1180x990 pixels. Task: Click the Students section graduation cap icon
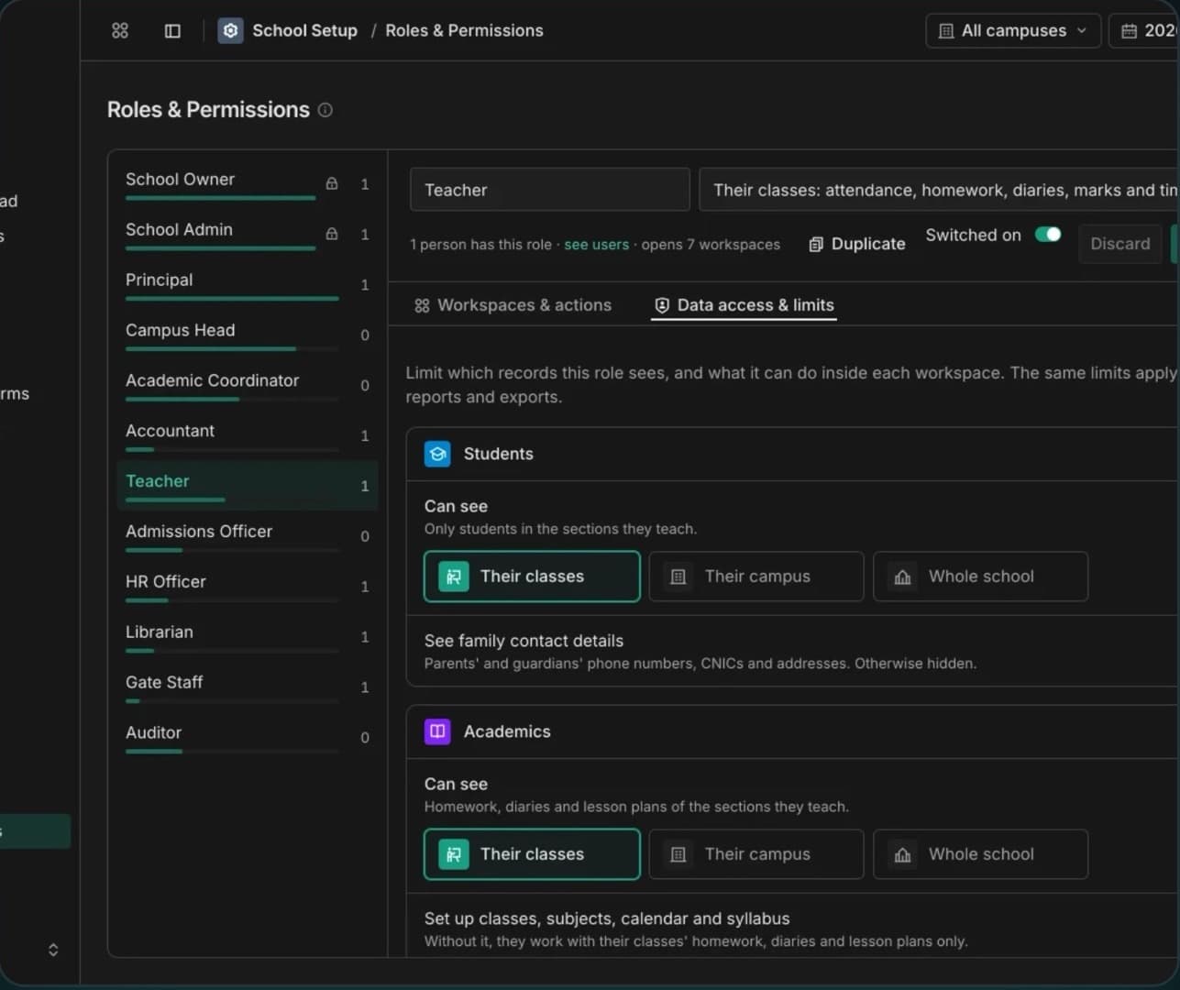tap(437, 454)
